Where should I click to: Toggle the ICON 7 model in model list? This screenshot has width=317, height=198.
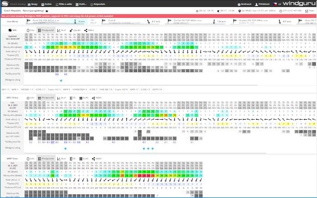tap(93, 89)
